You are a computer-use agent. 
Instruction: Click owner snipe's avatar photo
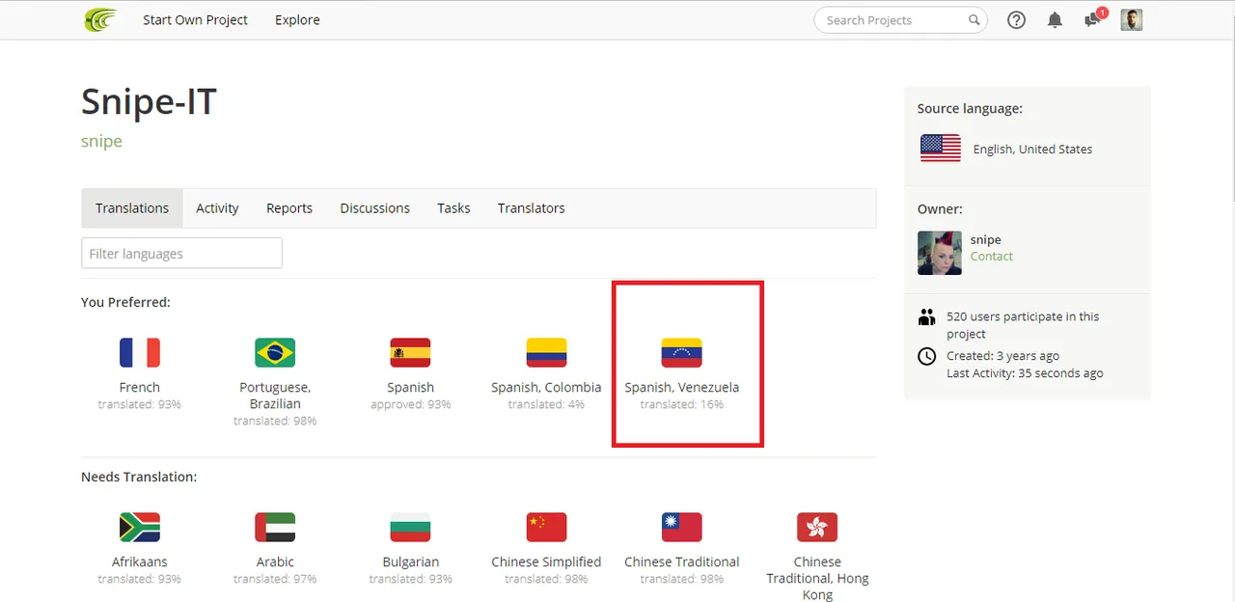(940, 254)
